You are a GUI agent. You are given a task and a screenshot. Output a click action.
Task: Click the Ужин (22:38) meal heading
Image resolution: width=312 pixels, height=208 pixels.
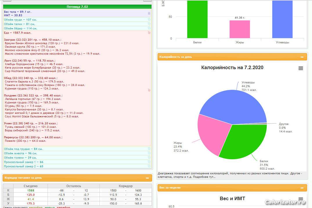tap(31, 123)
